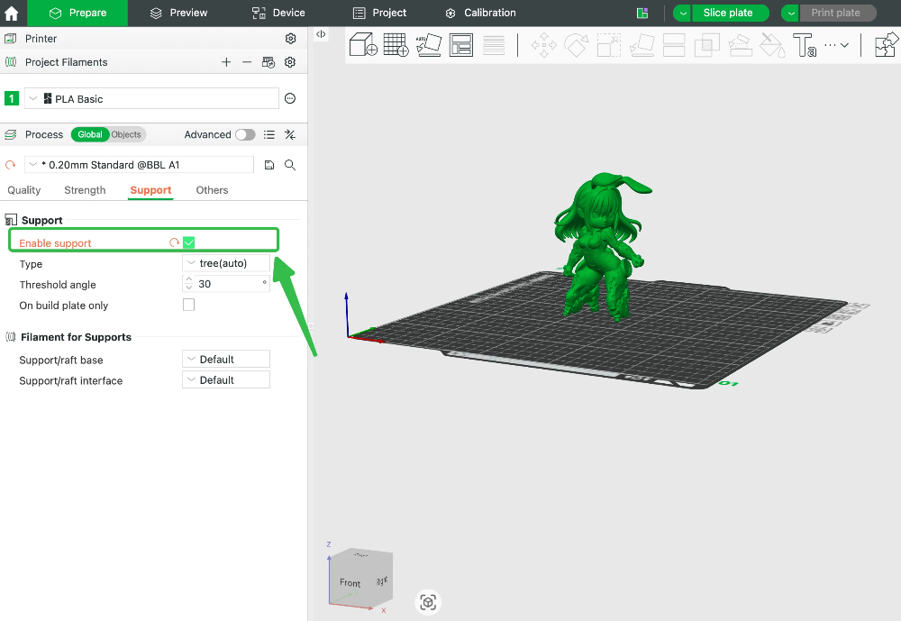
Task: Open the Support/raft base dropdown
Action: click(x=225, y=359)
